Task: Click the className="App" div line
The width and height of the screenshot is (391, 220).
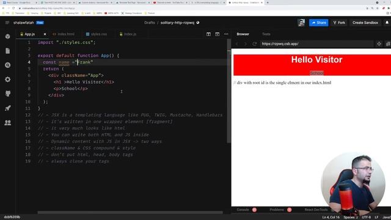Action: pos(76,75)
